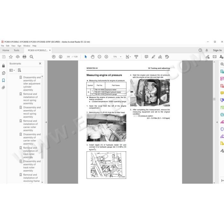Open bookmark Removal of carrier roller assembly
This screenshot has height=224, width=224.
coord(30,125)
